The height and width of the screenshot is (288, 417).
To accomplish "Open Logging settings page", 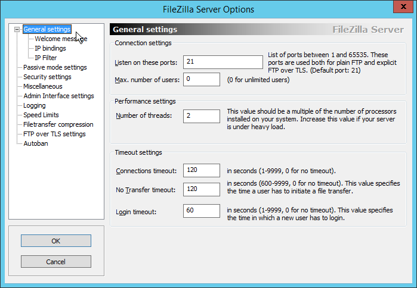I will pyautogui.click(x=35, y=105).
